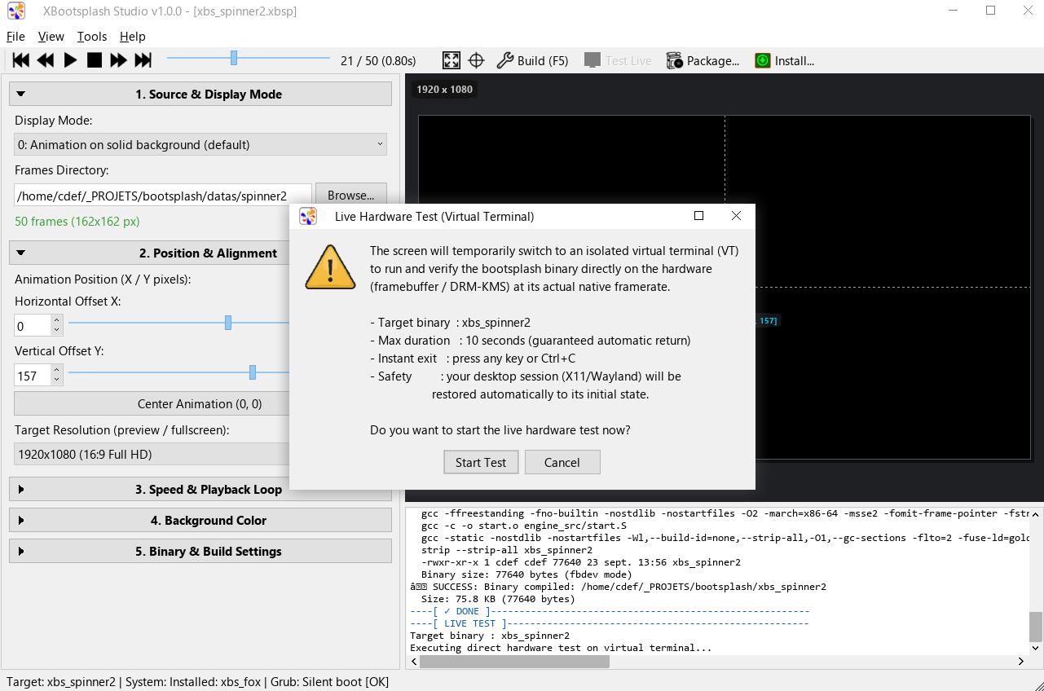Click the Vertical Offset Y slider handle
The height and width of the screenshot is (691, 1044).
tap(253, 372)
